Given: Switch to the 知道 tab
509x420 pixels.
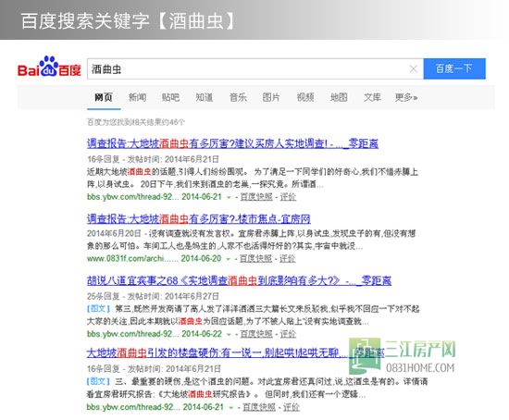Looking at the screenshot, I should (x=205, y=97).
